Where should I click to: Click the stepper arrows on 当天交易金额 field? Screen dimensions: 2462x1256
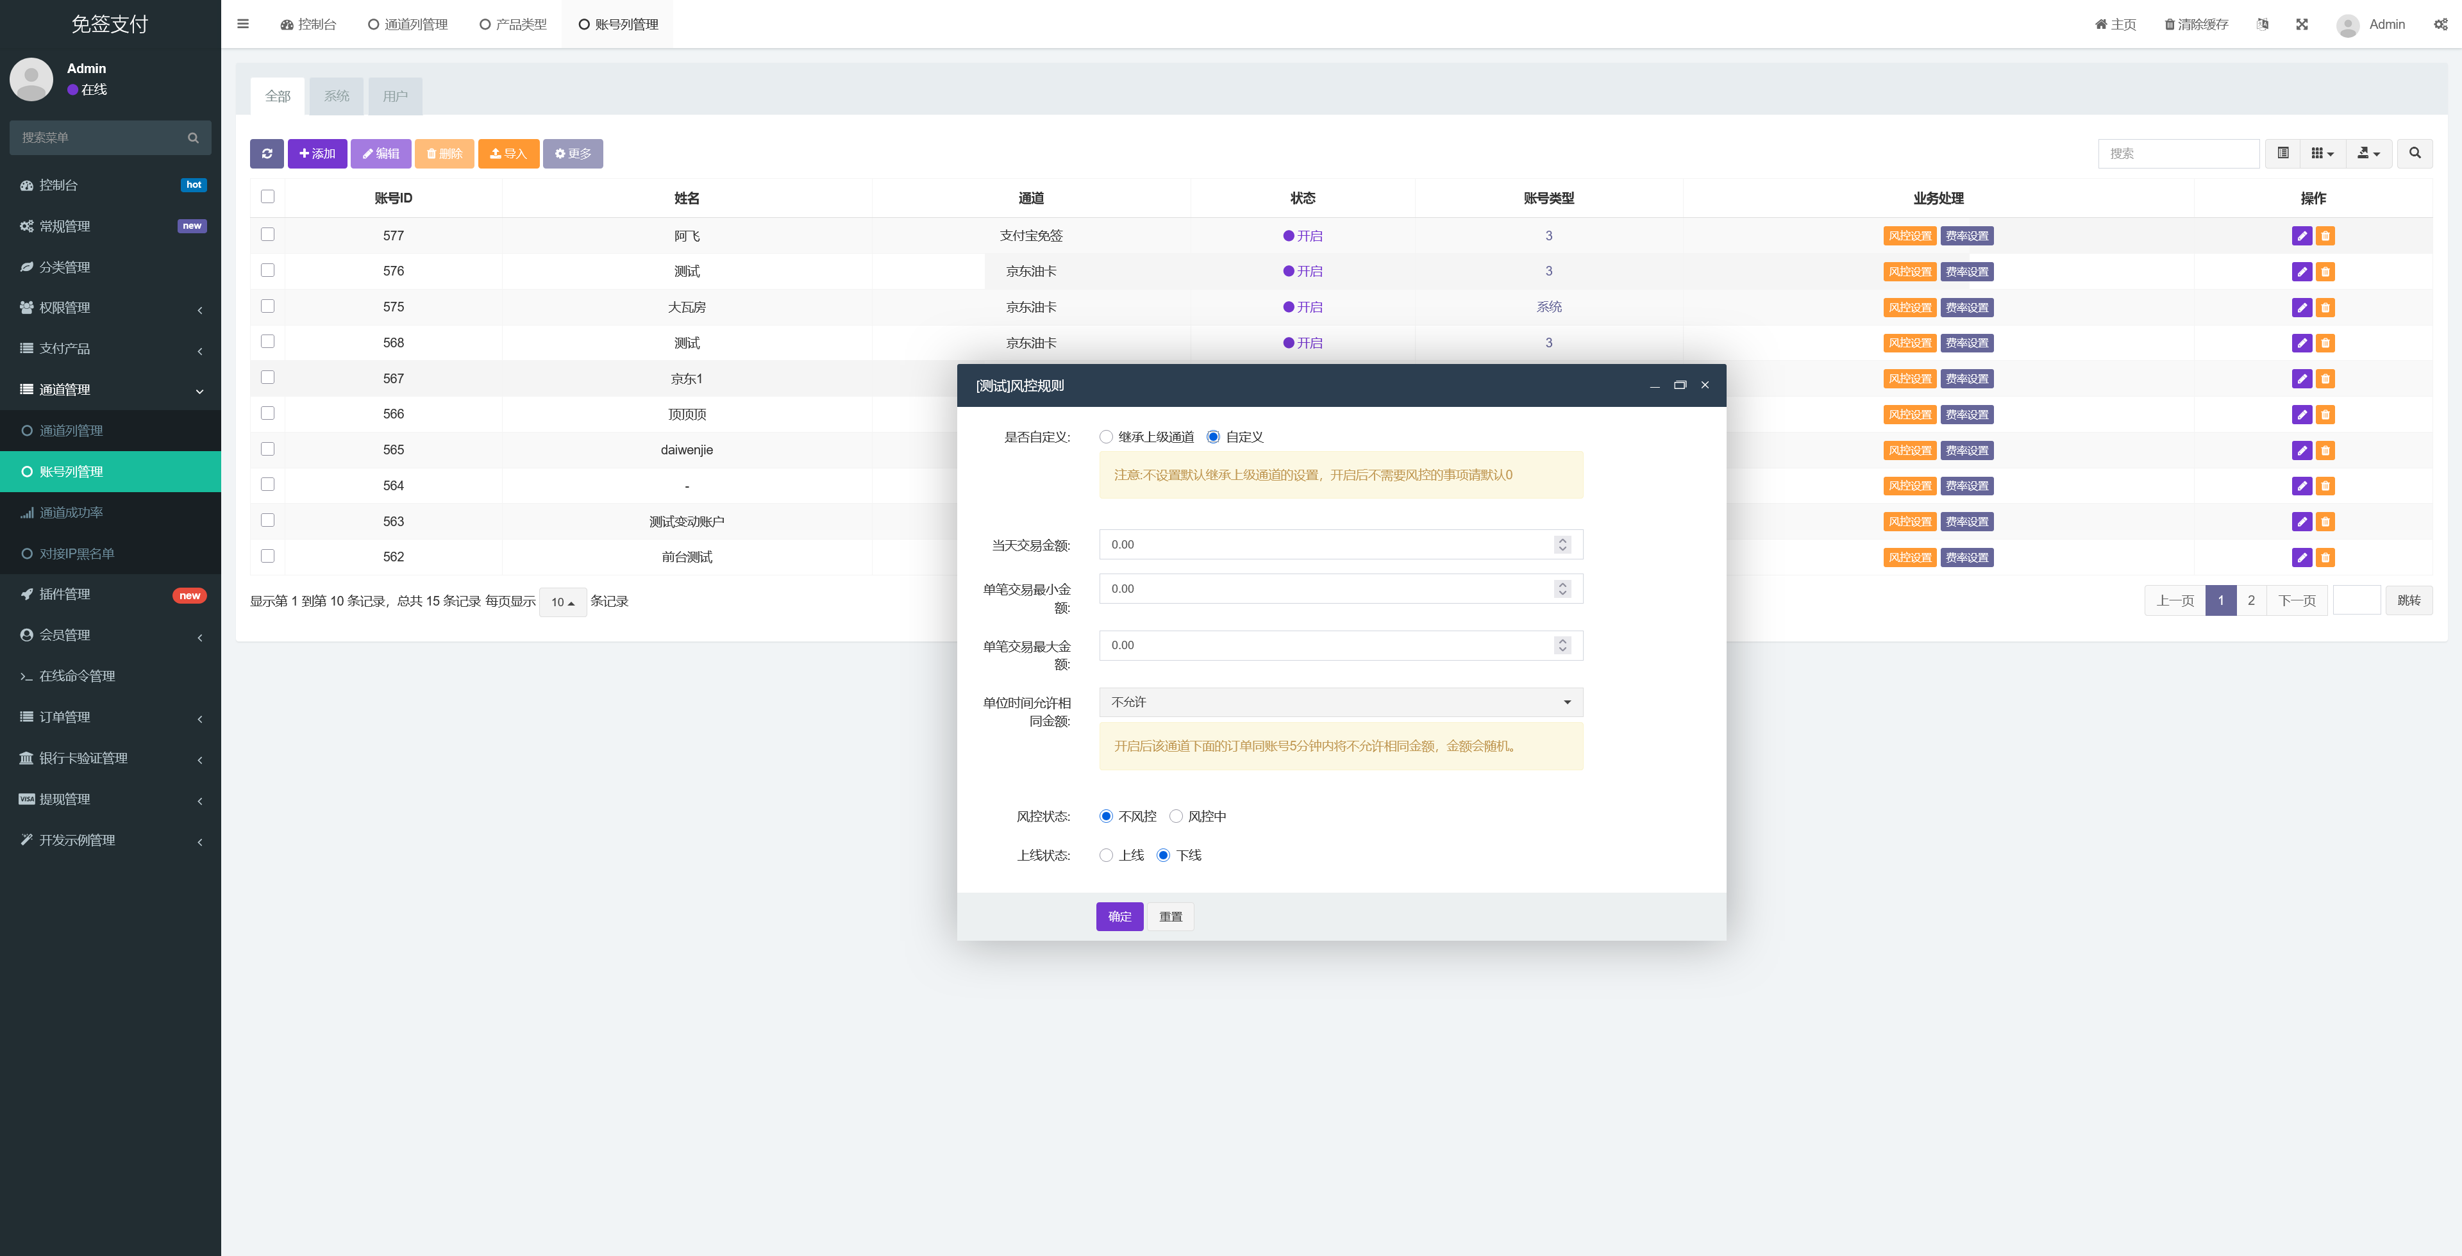click(x=1562, y=545)
